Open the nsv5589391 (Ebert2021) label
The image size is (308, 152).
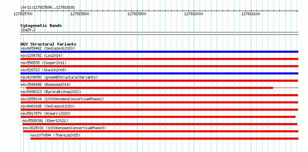coord(45,121)
